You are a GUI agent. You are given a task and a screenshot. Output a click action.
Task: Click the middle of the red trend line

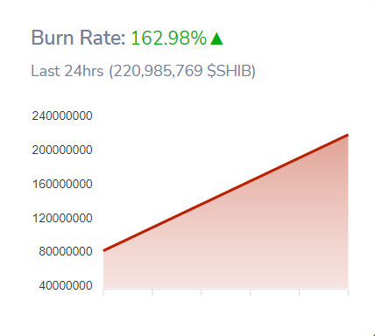pyautogui.click(x=226, y=192)
